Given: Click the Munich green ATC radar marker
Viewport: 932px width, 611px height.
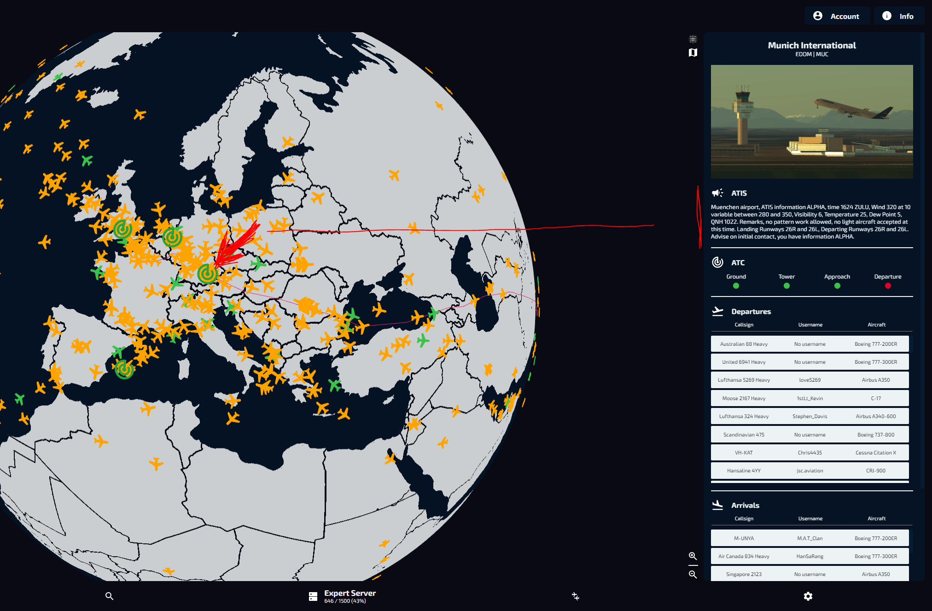Looking at the screenshot, I should click(207, 273).
